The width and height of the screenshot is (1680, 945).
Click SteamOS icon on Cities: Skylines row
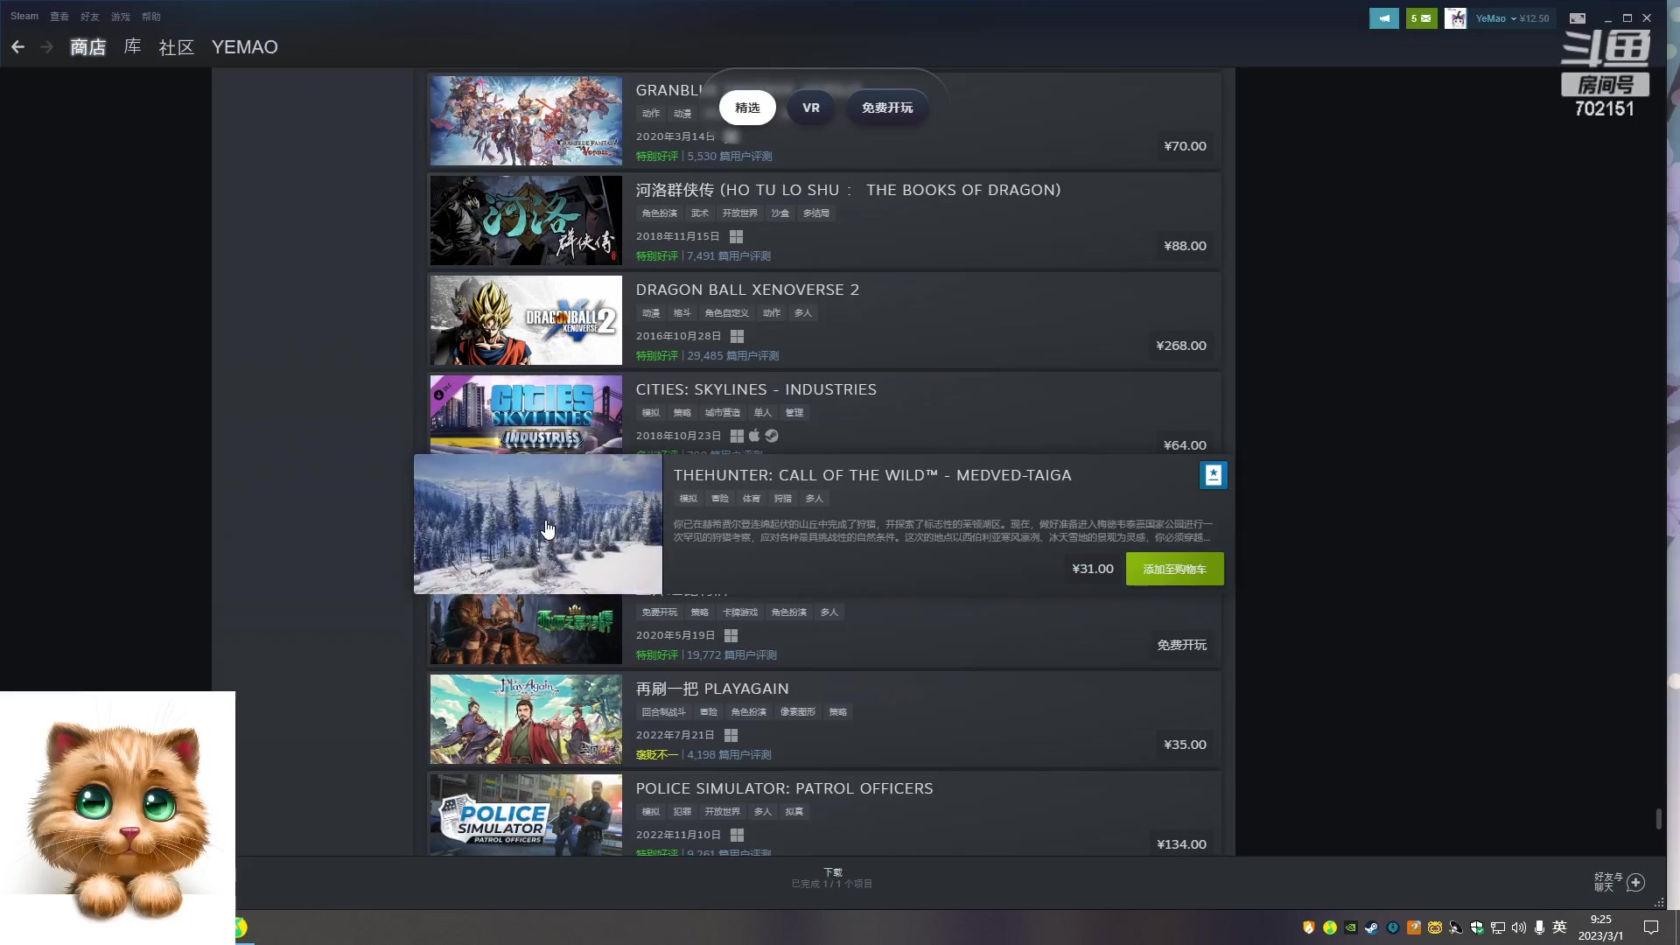coord(772,436)
